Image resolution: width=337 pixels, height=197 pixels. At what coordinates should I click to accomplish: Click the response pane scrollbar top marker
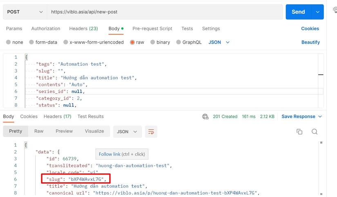(x=321, y=142)
